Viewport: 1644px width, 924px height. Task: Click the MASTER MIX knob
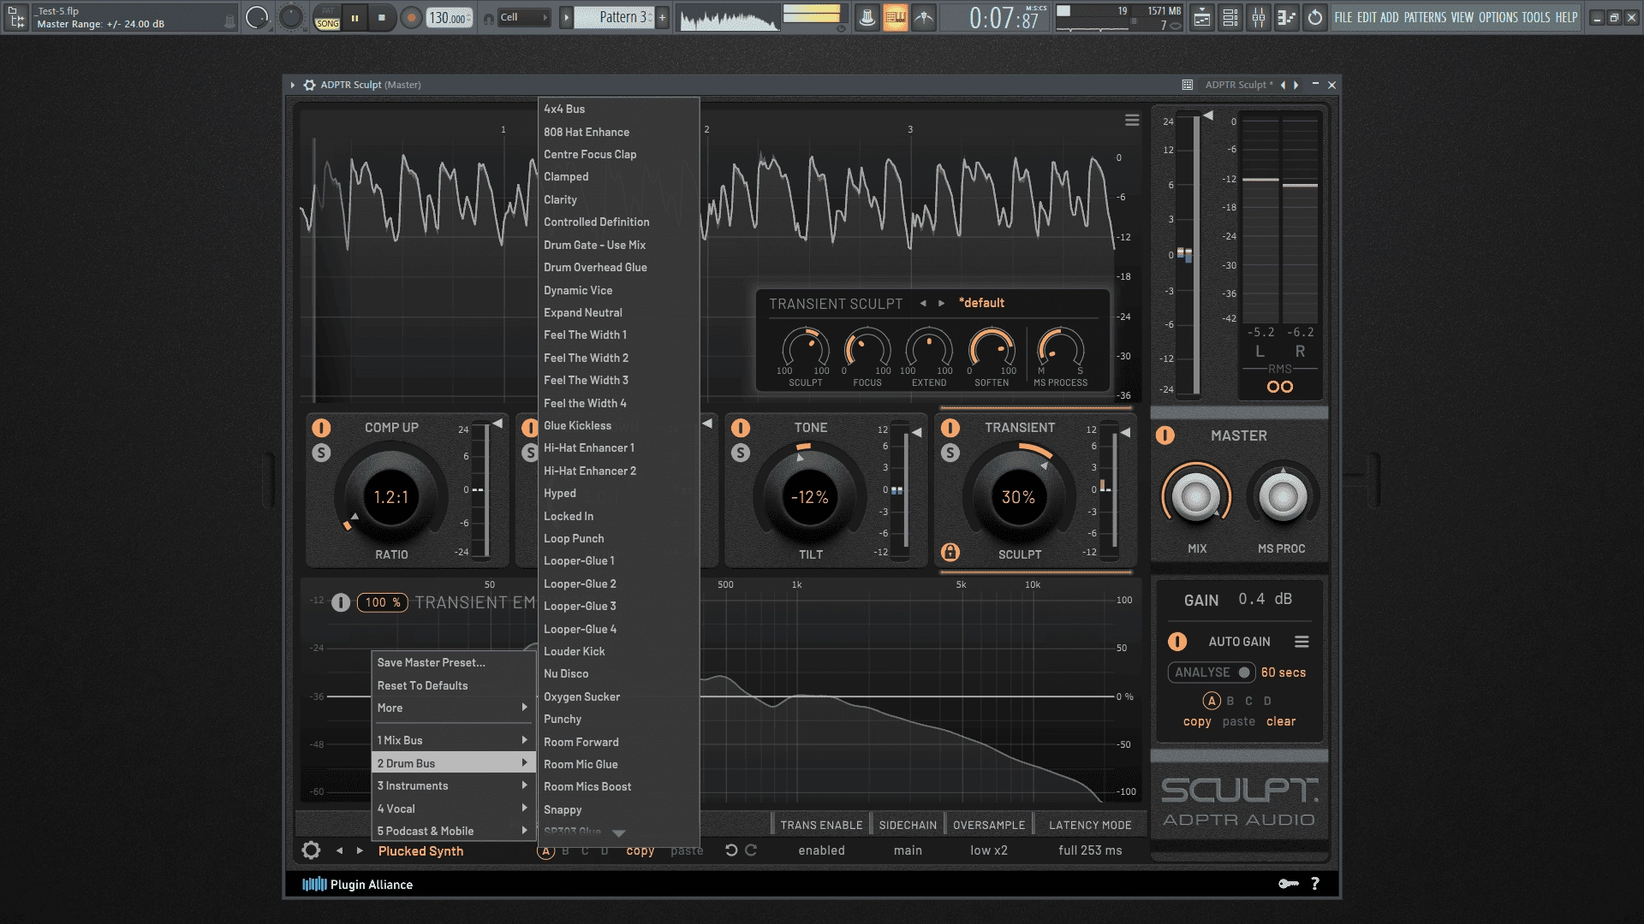(x=1196, y=496)
